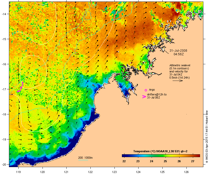This screenshot has height=174, width=210.
Task: Click the latitude label -16
Action: point(4,64)
